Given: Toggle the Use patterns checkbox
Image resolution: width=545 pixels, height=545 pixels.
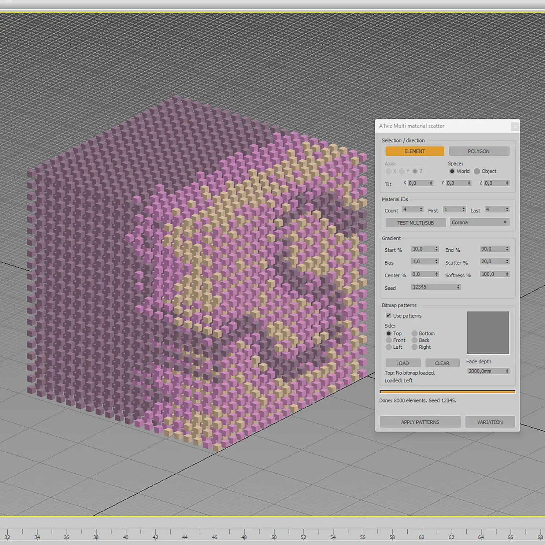Looking at the screenshot, I should pyautogui.click(x=389, y=315).
